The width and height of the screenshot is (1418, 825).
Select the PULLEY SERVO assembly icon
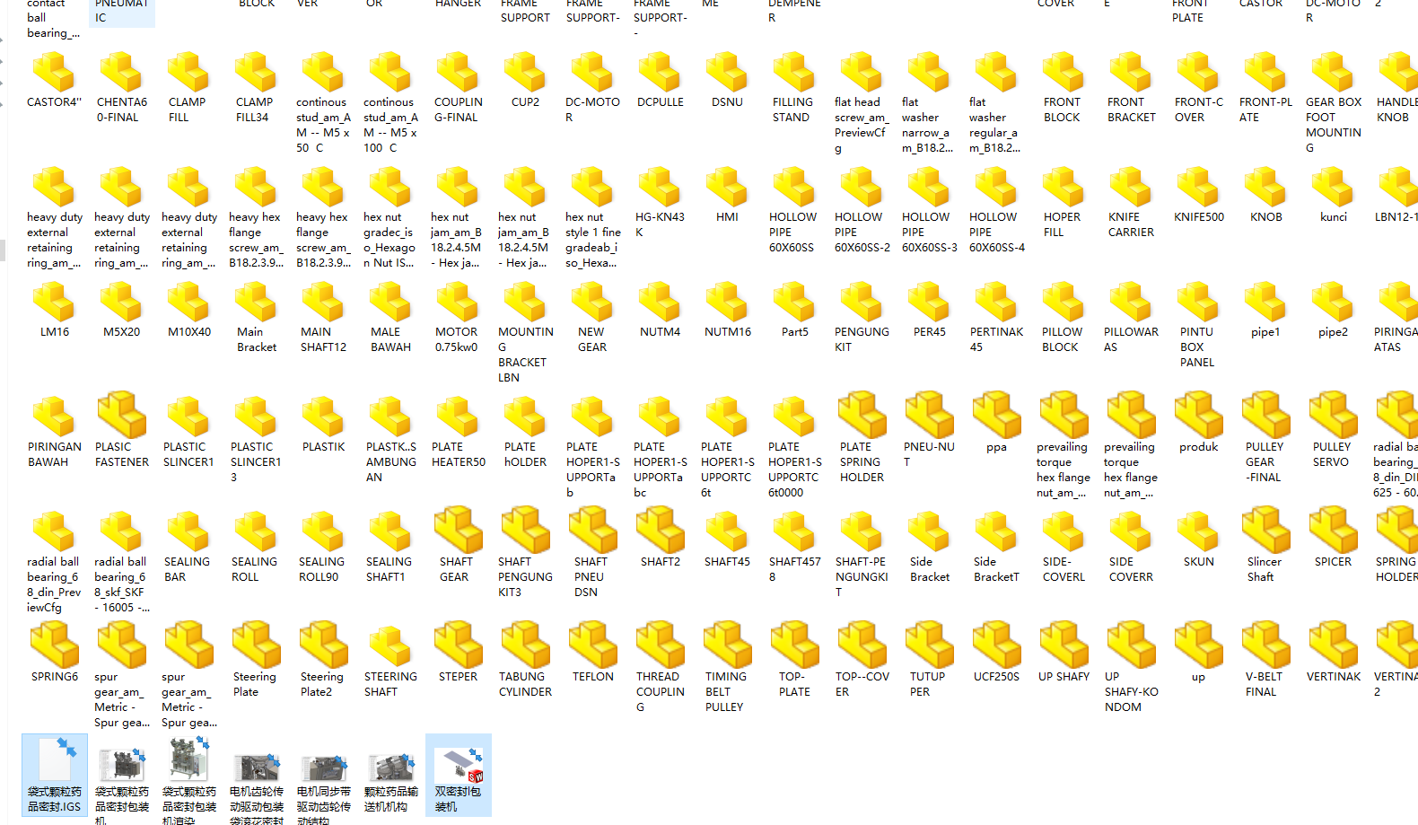(x=1333, y=415)
